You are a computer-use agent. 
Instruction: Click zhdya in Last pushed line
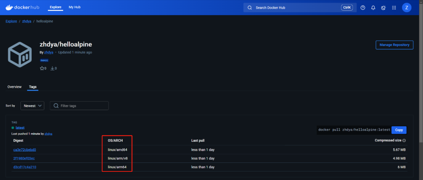pos(48,134)
